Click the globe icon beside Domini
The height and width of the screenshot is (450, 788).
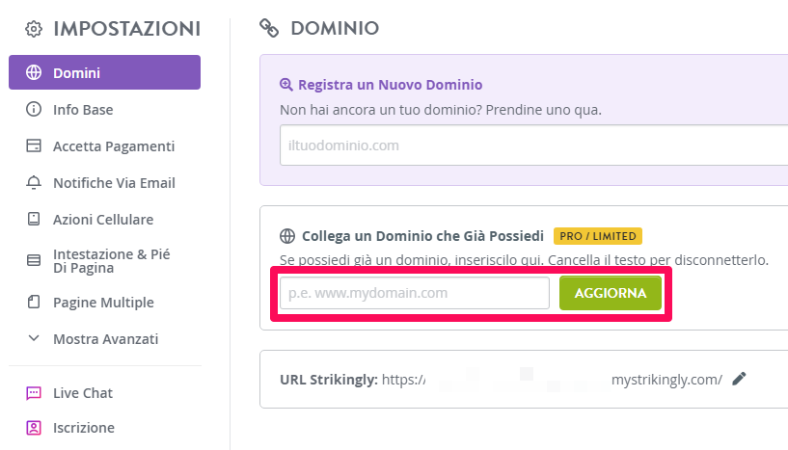point(34,72)
